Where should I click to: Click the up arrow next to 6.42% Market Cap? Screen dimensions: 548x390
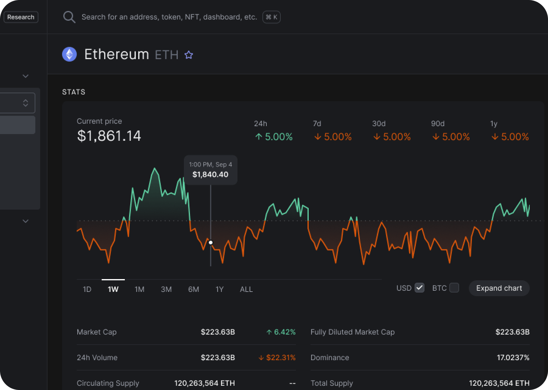tap(269, 332)
